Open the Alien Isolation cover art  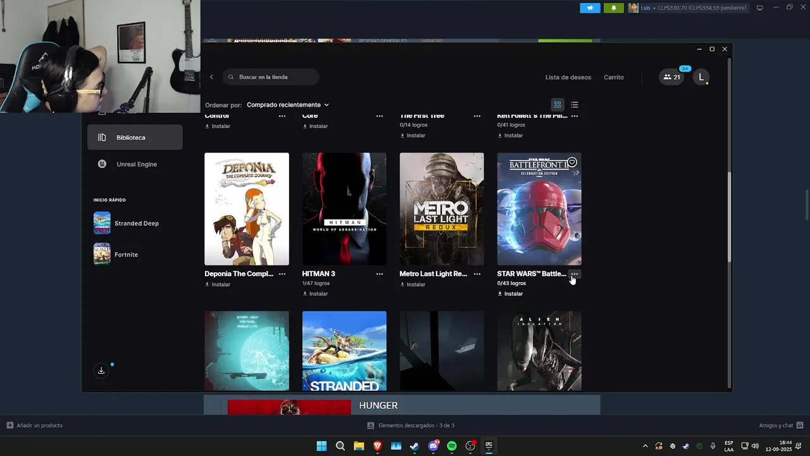point(539,351)
